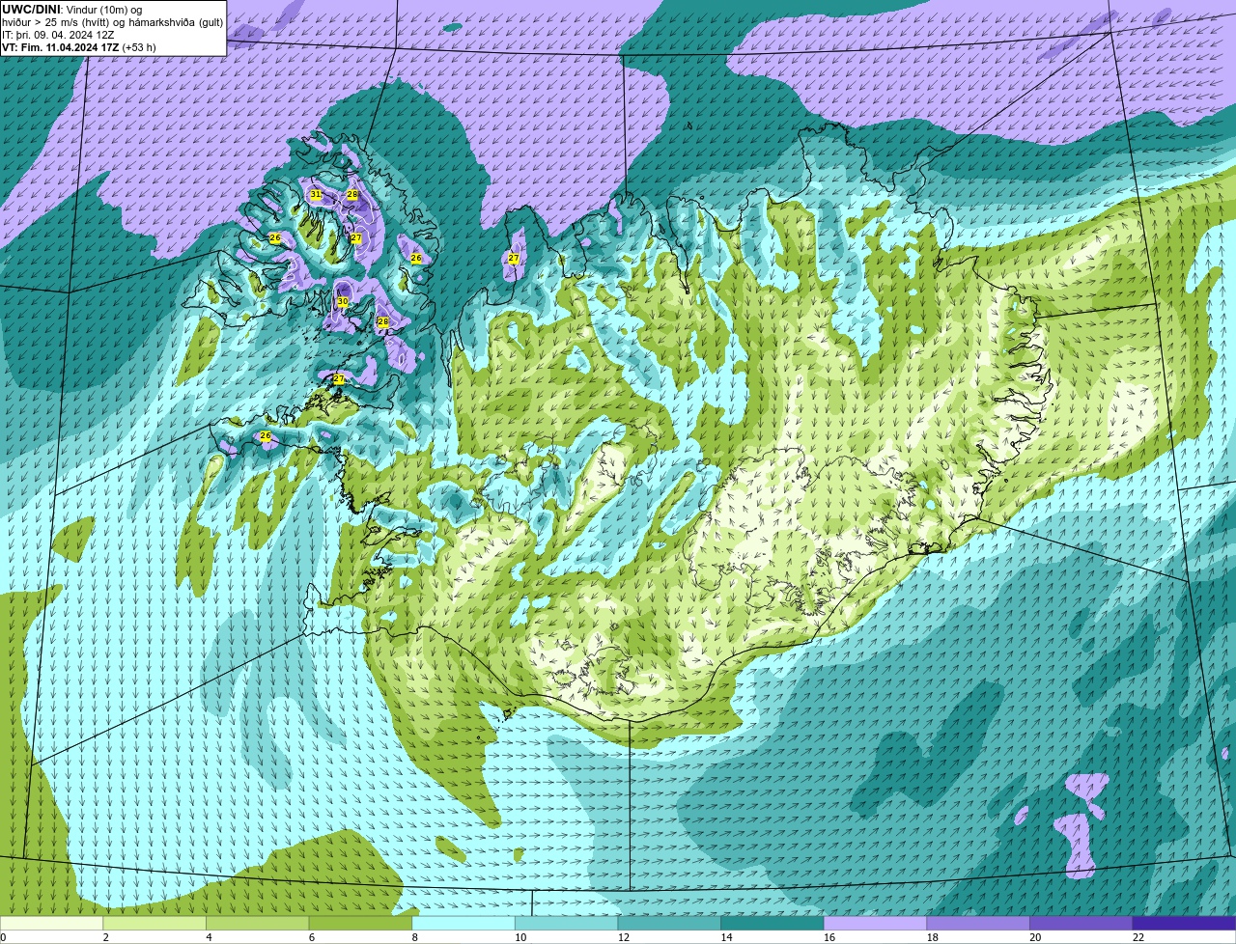Pick the 12–14 m/s teal legend swatch

click(x=669, y=923)
